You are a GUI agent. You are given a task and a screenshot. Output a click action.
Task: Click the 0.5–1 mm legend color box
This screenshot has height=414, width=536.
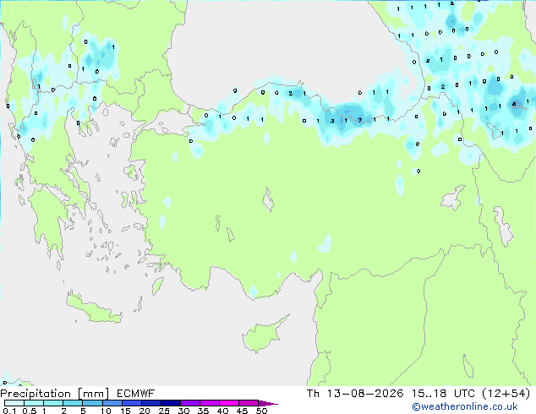click(x=34, y=403)
